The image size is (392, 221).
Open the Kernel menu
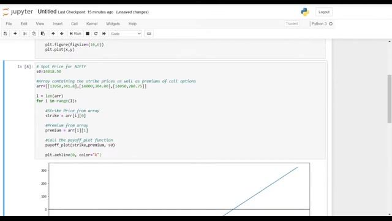coord(92,24)
